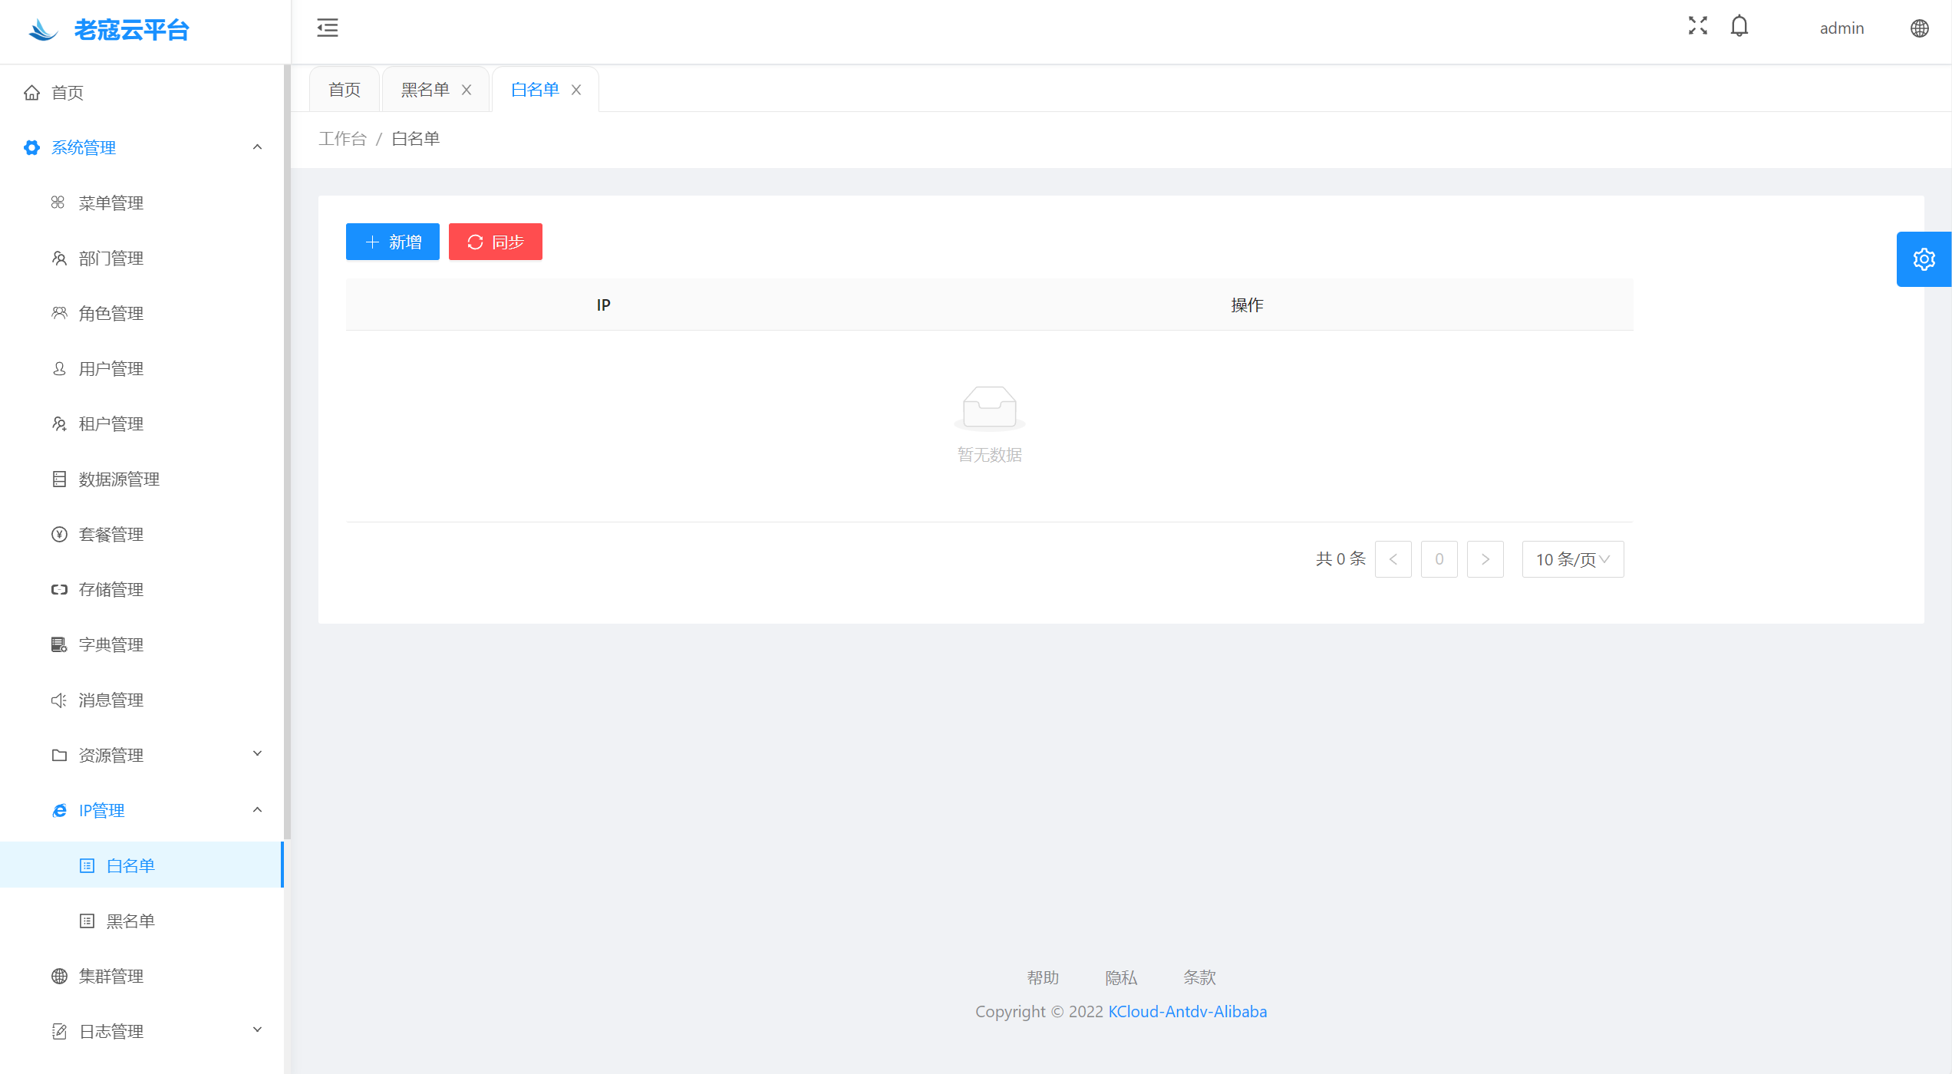Open the blue settings gear drawer
Viewport: 1952px width, 1074px height.
coord(1924,259)
